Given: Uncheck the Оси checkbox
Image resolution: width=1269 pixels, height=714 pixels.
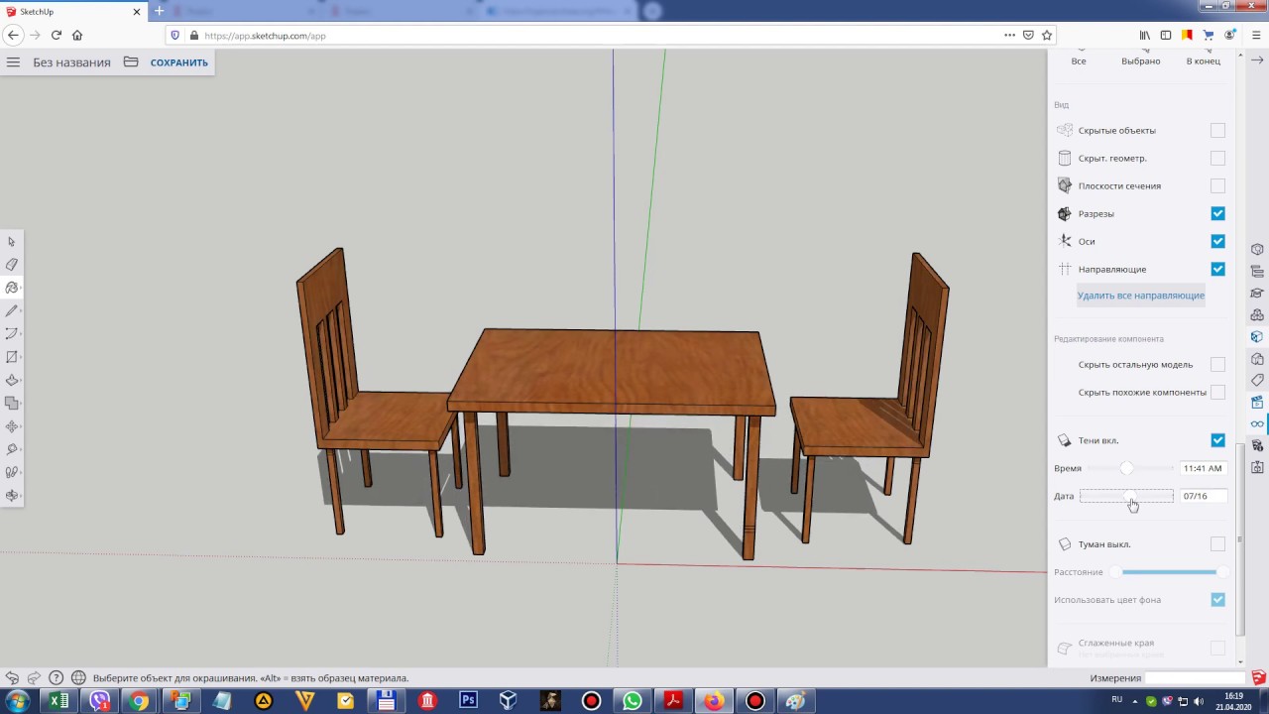Looking at the screenshot, I should [x=1217, y=241].
